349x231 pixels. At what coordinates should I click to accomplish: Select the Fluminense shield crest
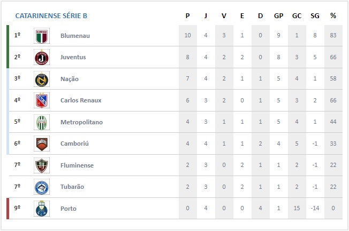tap(42, 165)
